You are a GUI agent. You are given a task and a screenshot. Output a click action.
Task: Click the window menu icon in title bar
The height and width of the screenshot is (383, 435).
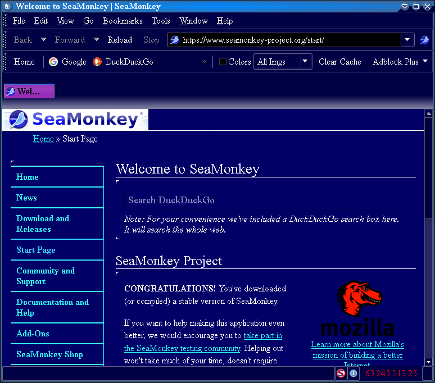pyautogui.click(x=7, y=6)
